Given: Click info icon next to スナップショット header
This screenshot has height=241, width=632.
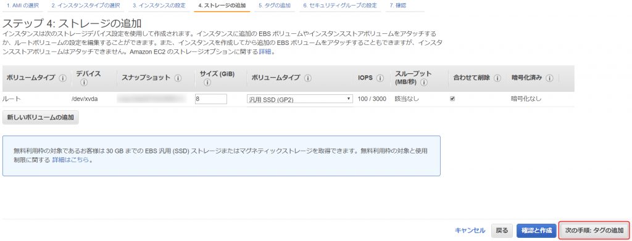Looking at the screenshot, I should 178,78.
